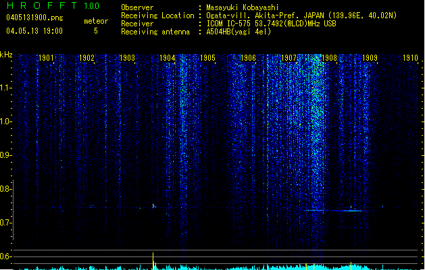Viewport: 425px width, 270px height.
Task: Click the 'Receiving Location' label
Action: (157, 16)
